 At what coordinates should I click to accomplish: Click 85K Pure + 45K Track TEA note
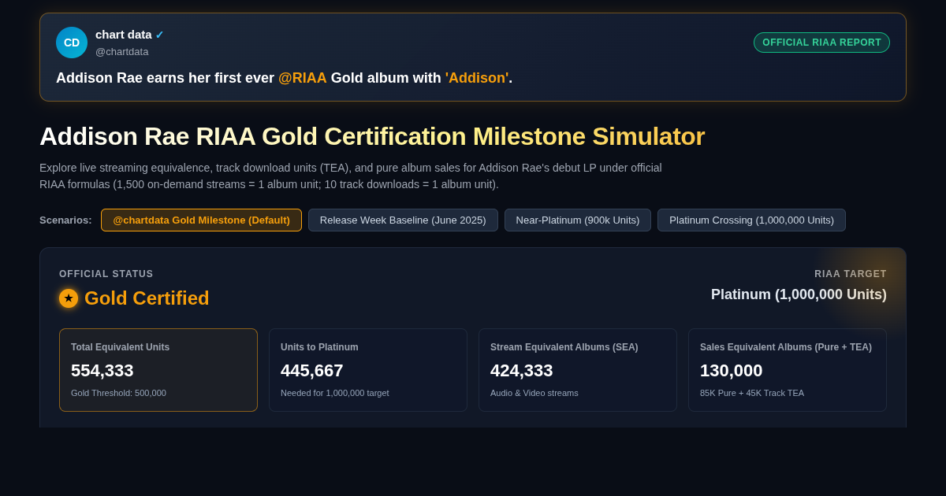point(752,393)
